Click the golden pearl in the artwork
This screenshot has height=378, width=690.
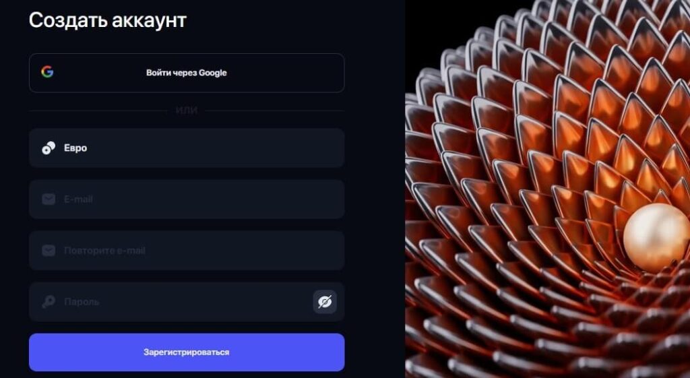(656, 238)
